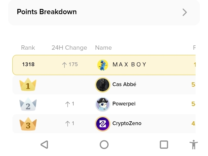The height and width of the screenshot is (156, 208).
Task: Tap the gold first-place crown icon
Action: [28, 85]
